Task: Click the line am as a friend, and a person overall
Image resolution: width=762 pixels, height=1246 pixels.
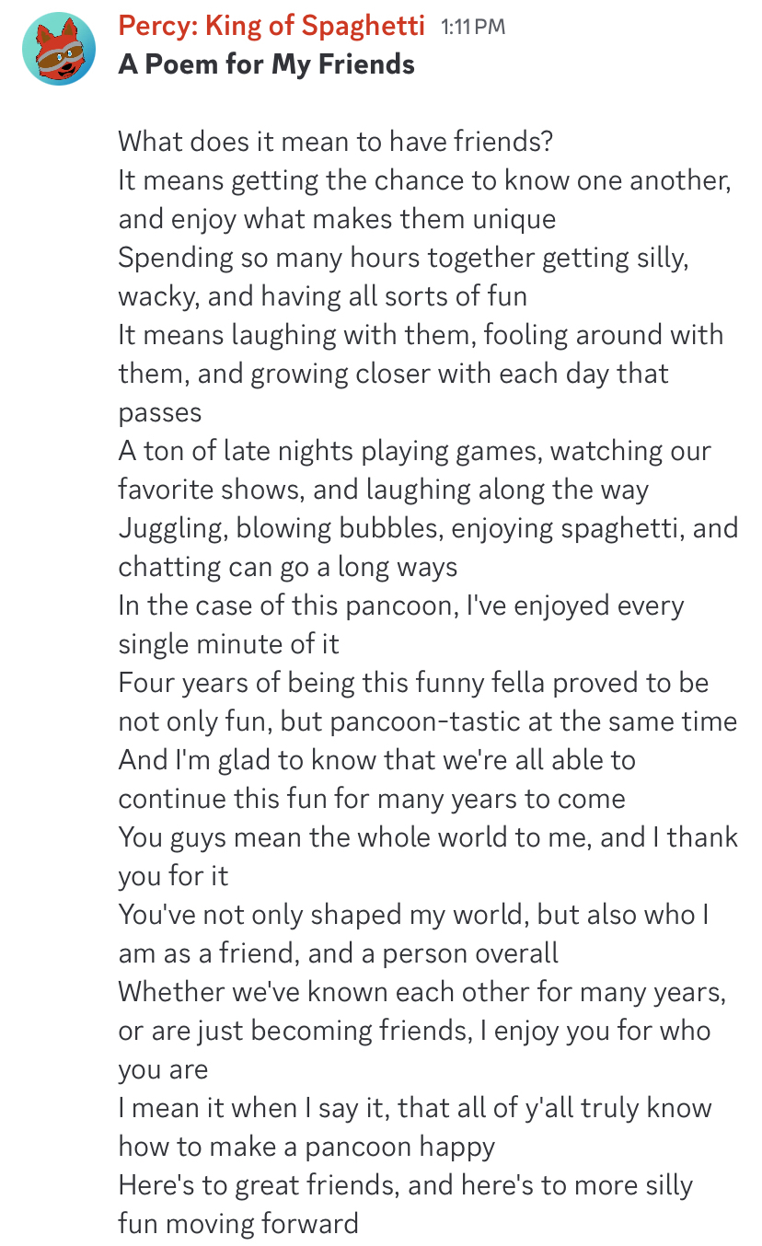Action: point(338,953)
